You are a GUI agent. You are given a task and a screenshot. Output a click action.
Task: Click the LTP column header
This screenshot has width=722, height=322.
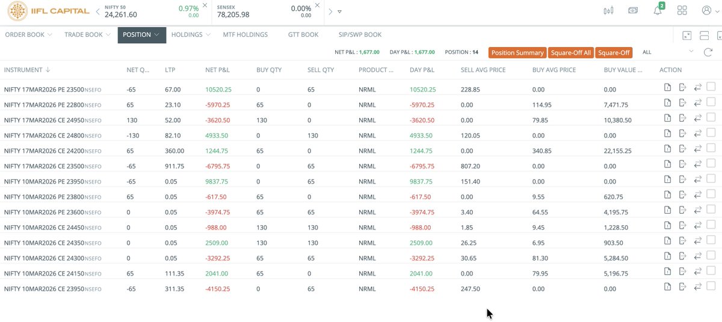170,70
